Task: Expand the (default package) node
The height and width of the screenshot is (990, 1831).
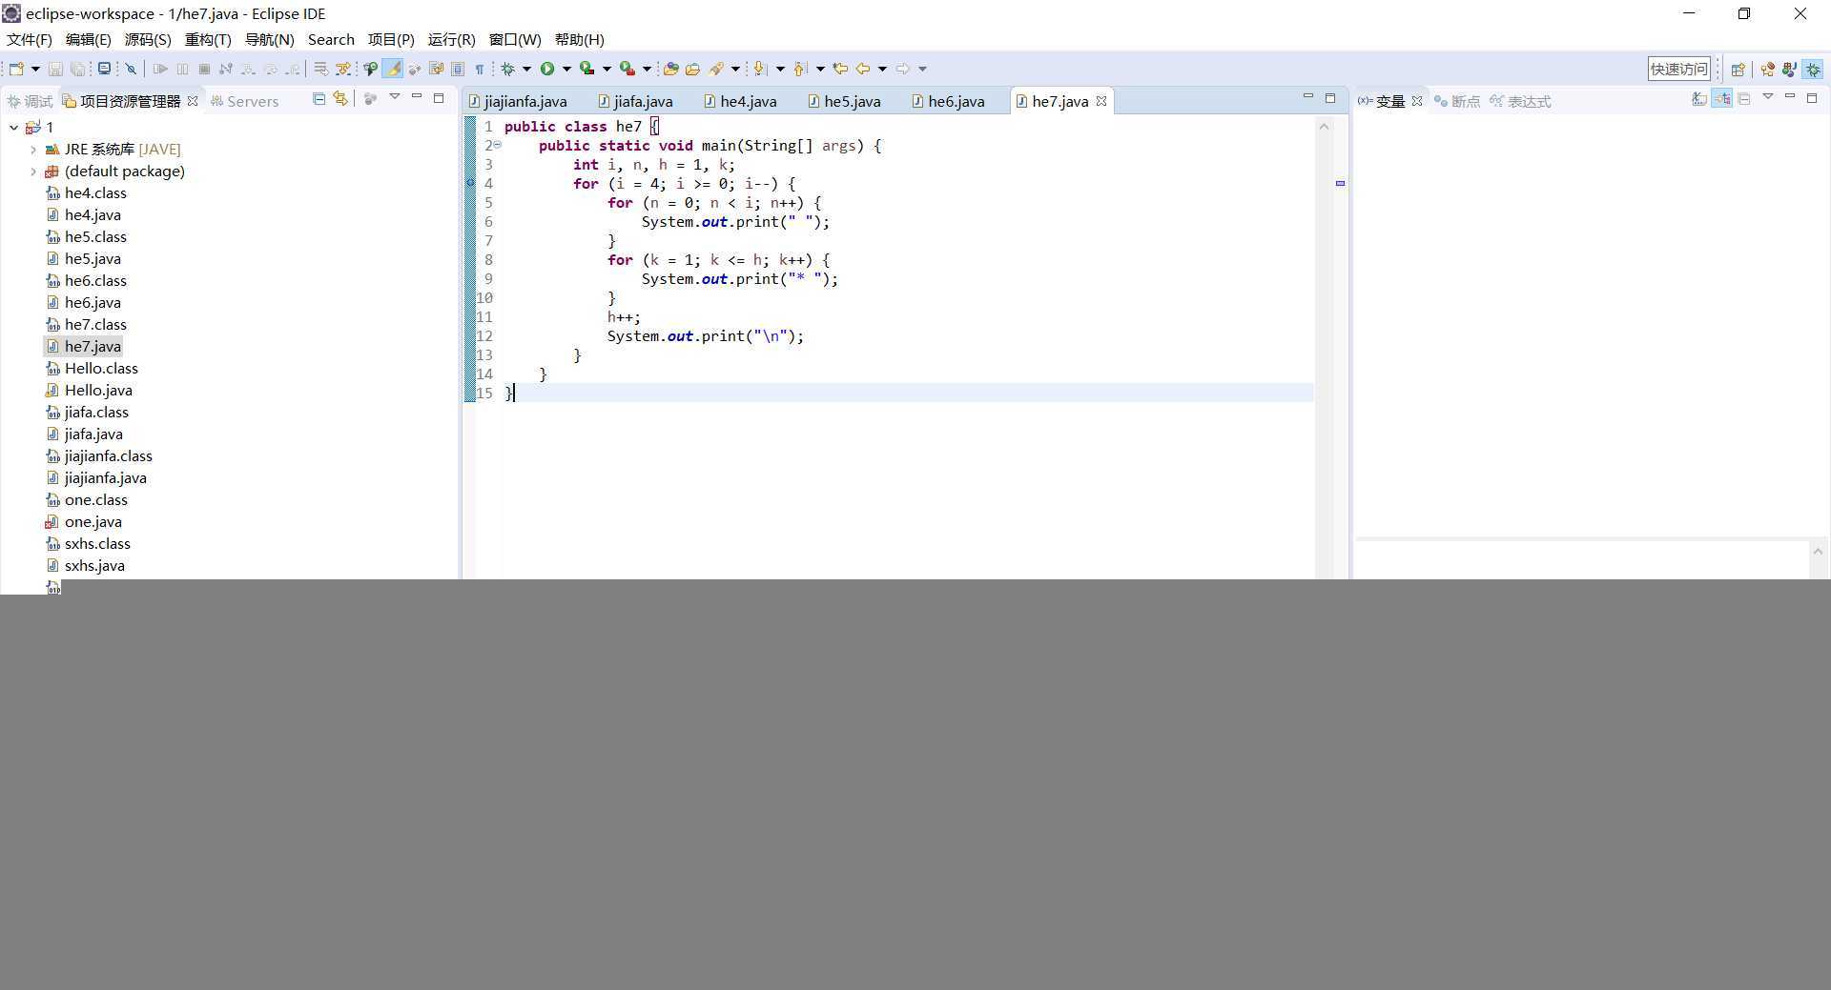Action: point(32,171)
